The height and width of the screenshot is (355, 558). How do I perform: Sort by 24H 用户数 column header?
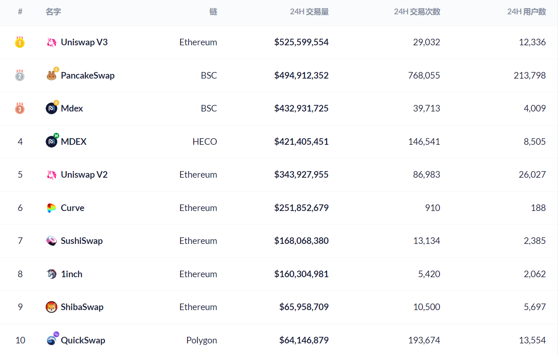[x=526, y=12]
